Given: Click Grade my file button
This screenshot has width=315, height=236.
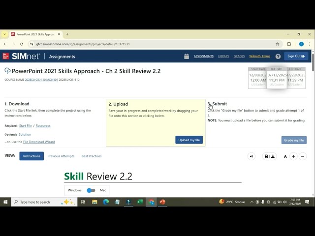Looking at the screenshot, I should (x=294, y=140).
